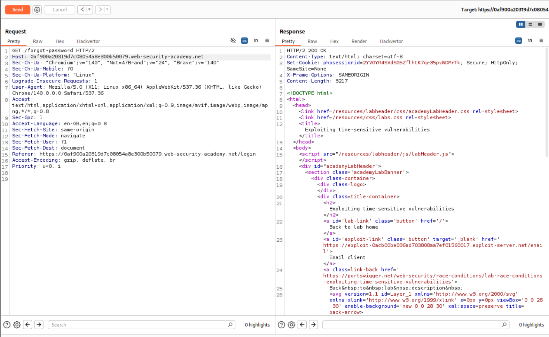Click the Send button
This screenshot has width=549, height=337.
pos(17,10)
